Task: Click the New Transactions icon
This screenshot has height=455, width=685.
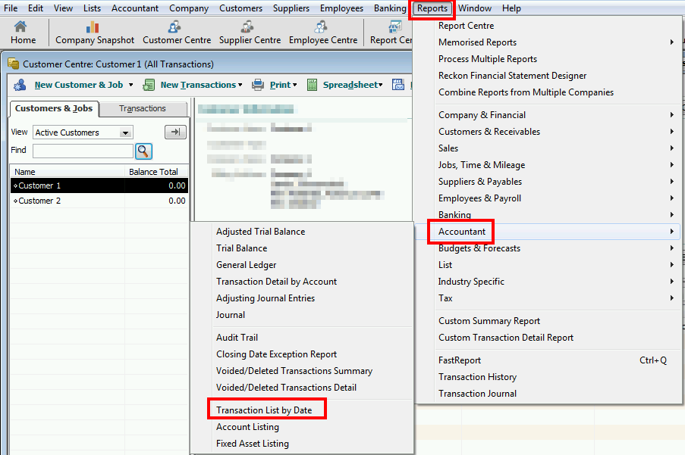Action: point(149,85)
